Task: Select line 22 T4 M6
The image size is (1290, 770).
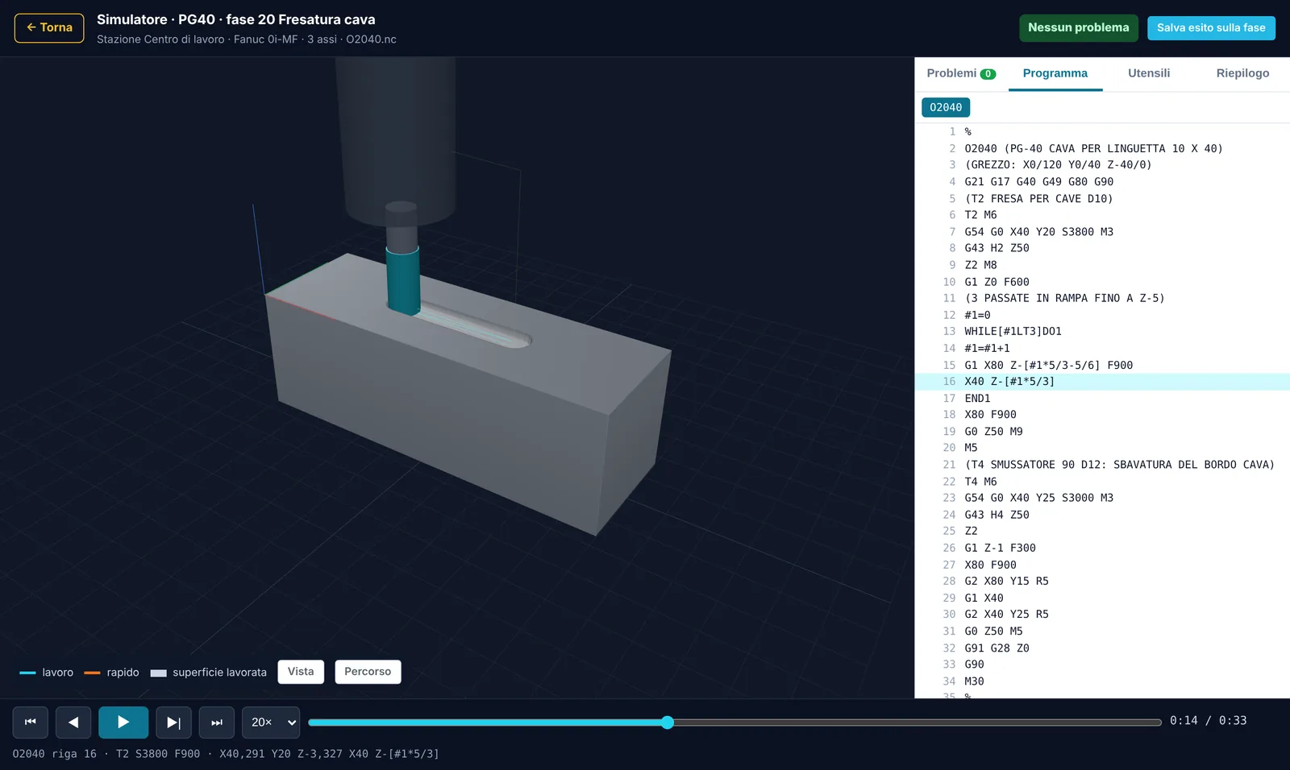Action: pos(1102,482)
